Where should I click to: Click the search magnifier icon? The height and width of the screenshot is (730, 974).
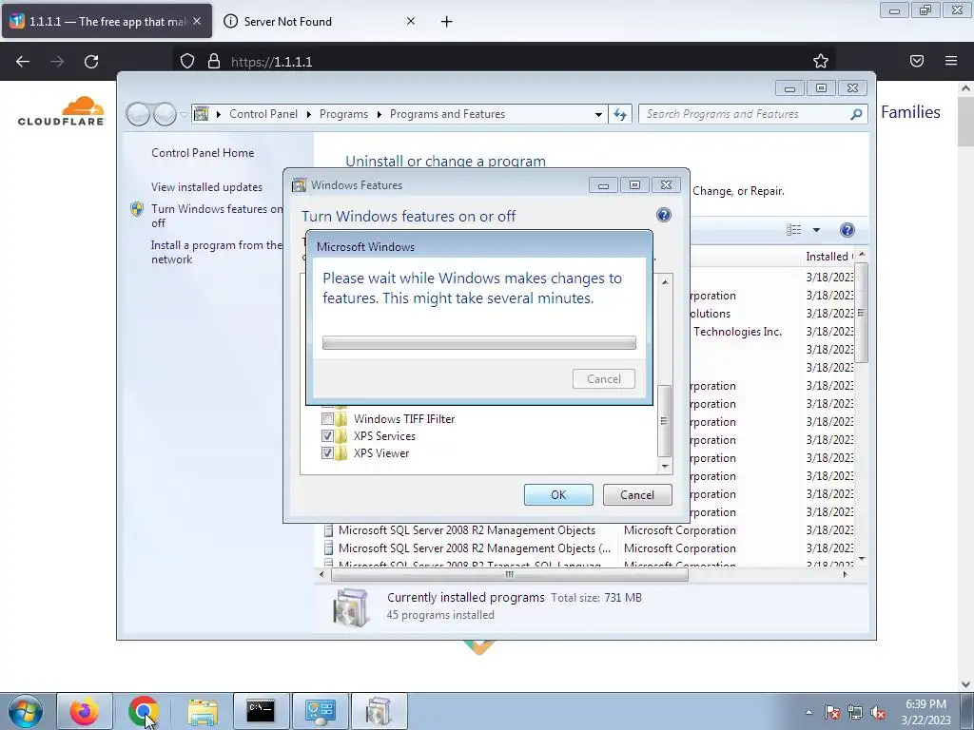coord(856,114)
